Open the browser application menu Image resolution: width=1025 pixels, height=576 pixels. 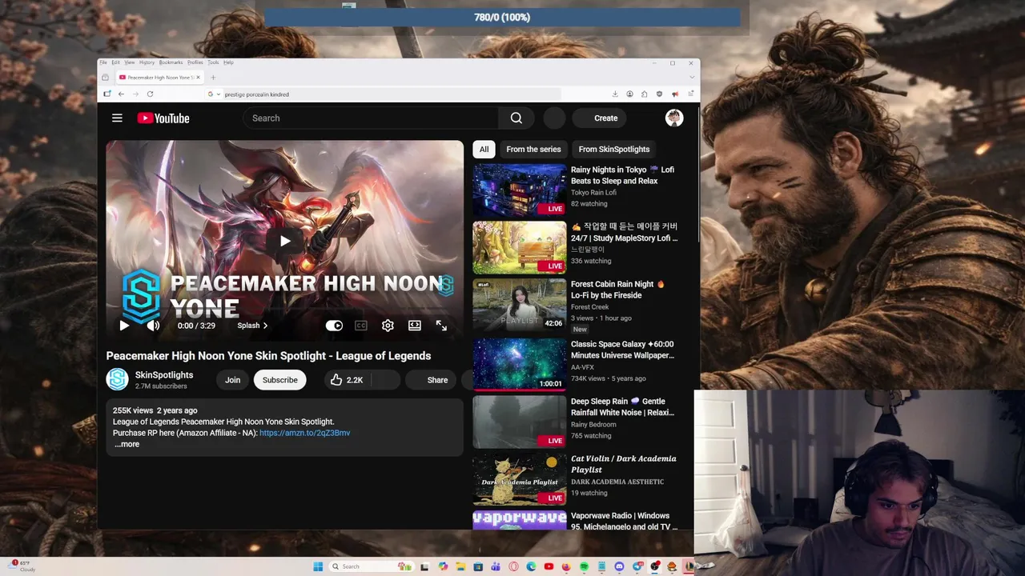[x=690, y=94]
